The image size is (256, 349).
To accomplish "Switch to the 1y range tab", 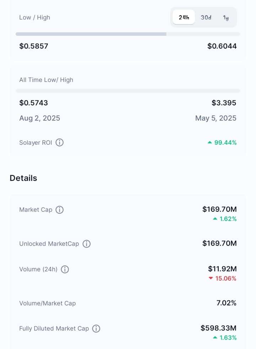I will [226, 17].
